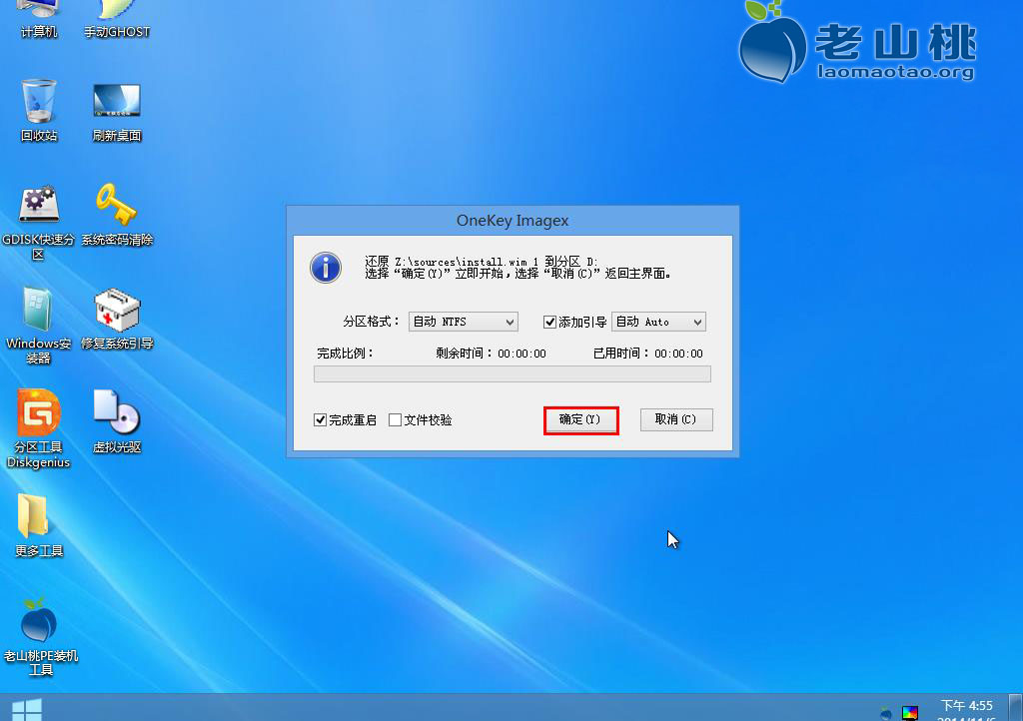
Task: Enable 文件校验 verification
Action: (x=395, y=419)
